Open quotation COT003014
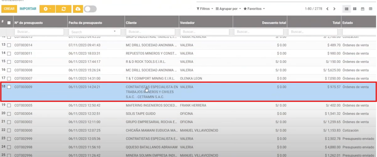Image resolution: width=377 pixels, height=157 pixels. coord(23,45)
